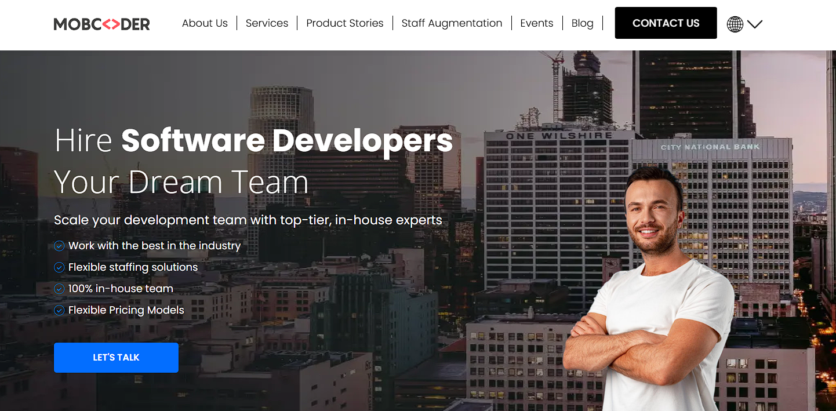This screenshot has width=836, height=411.
Task: Open the About Us menu
Action: (205, 23)
